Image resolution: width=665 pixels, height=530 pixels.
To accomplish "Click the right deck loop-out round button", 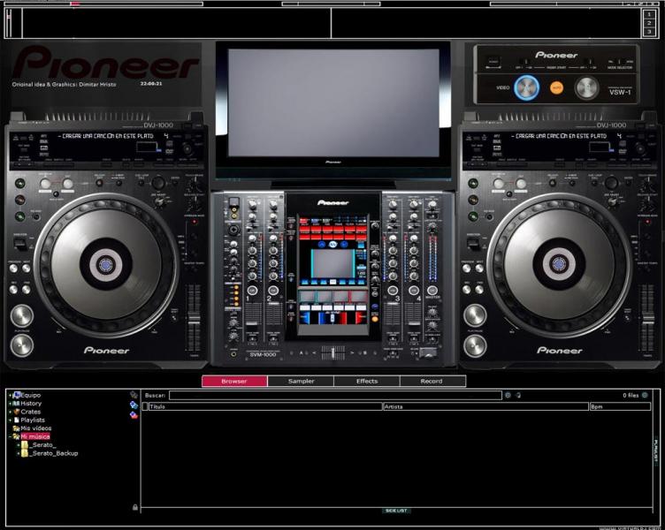I will pyautogui.click(x=521, y=184).
